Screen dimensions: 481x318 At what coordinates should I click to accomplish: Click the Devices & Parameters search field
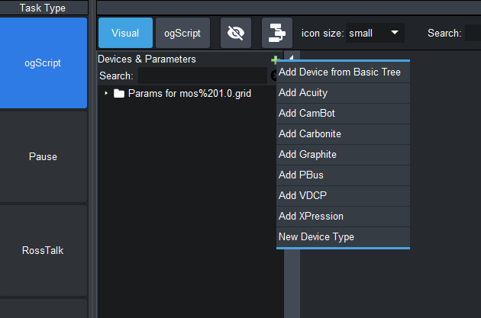point(202,75)
